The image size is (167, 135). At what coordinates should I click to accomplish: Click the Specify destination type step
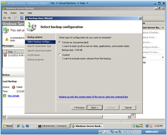(39, 46)
